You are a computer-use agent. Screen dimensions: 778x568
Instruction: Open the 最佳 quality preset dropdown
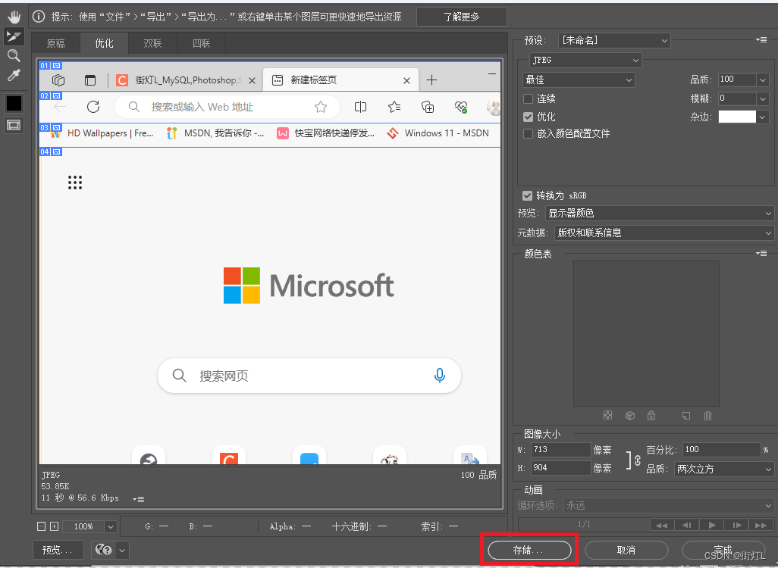(579, 80)
